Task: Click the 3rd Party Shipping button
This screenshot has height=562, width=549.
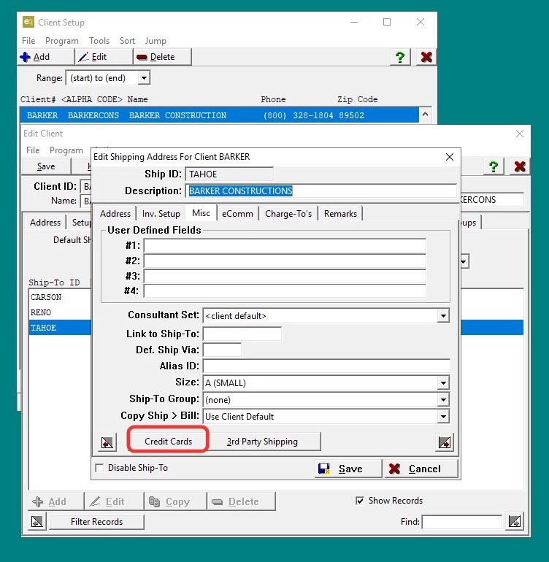Action: pos(262,442)
